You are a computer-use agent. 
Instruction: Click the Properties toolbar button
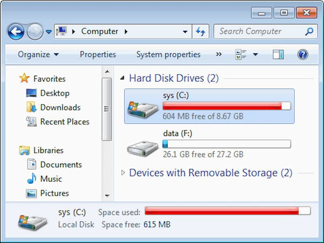(98, 55)
